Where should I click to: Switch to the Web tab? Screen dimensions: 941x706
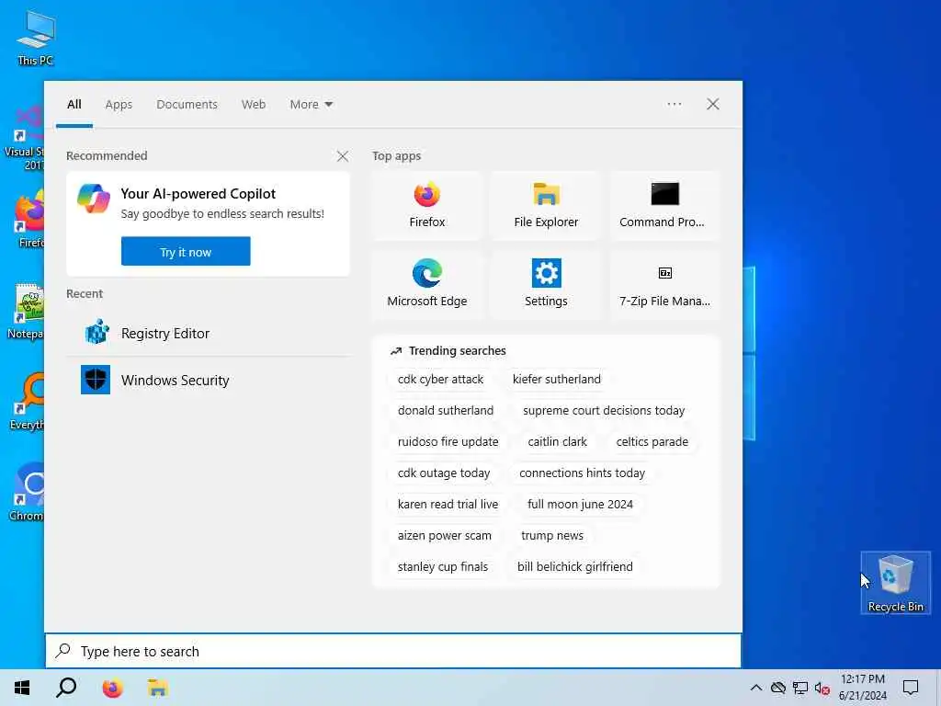[254, 105]
